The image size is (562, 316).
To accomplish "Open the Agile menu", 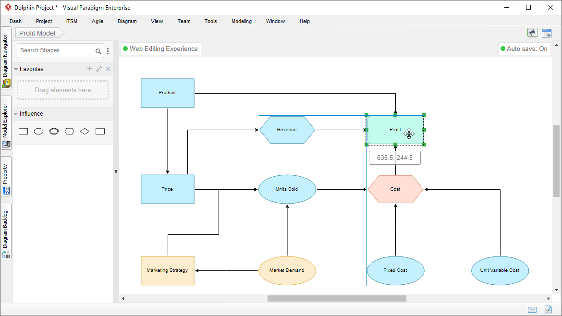I will coord(98,21).
